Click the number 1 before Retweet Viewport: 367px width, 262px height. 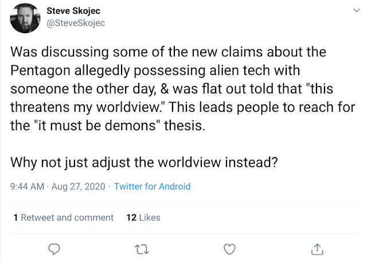tap(15, 217)
